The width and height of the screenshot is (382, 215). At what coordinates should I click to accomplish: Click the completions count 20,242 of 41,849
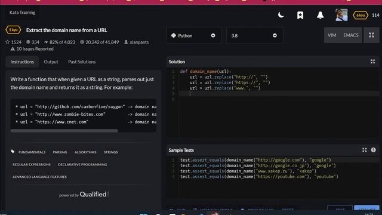100,42
